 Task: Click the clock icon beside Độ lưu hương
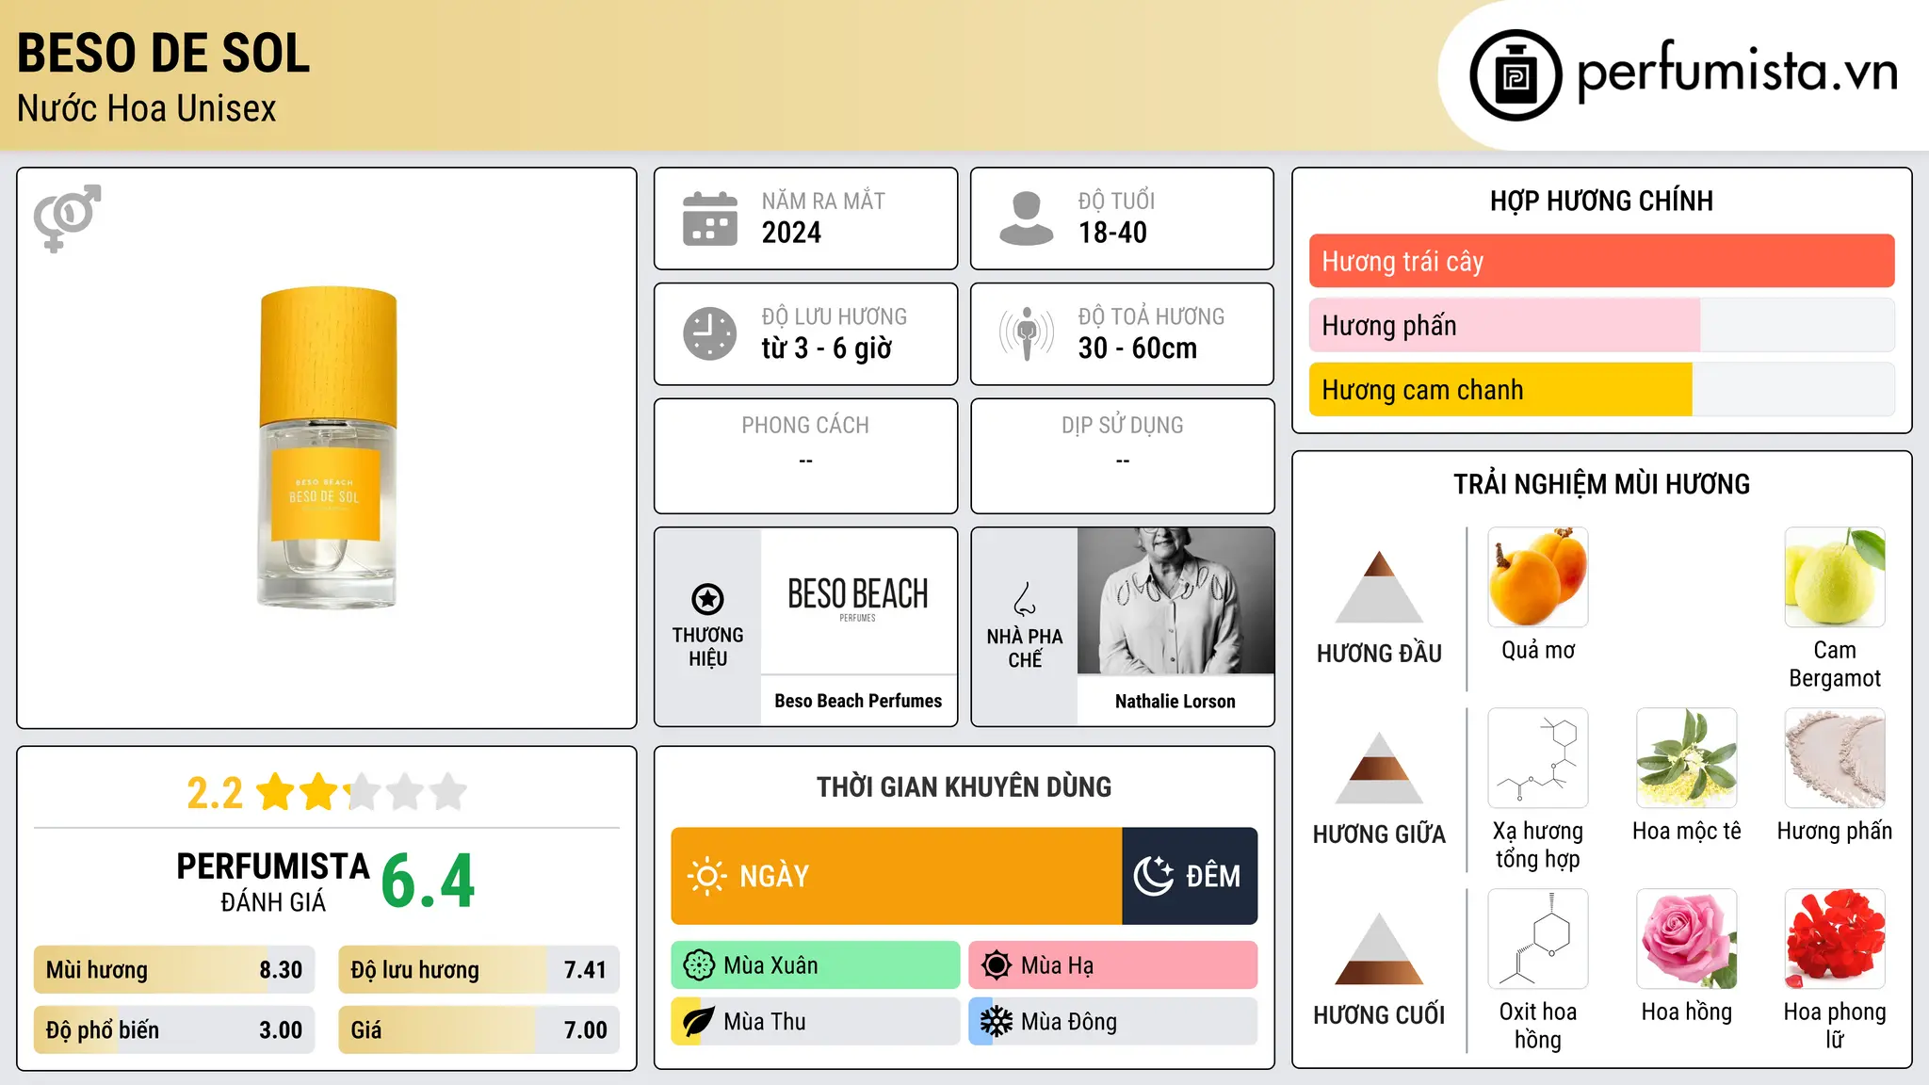tap(710, 333)
